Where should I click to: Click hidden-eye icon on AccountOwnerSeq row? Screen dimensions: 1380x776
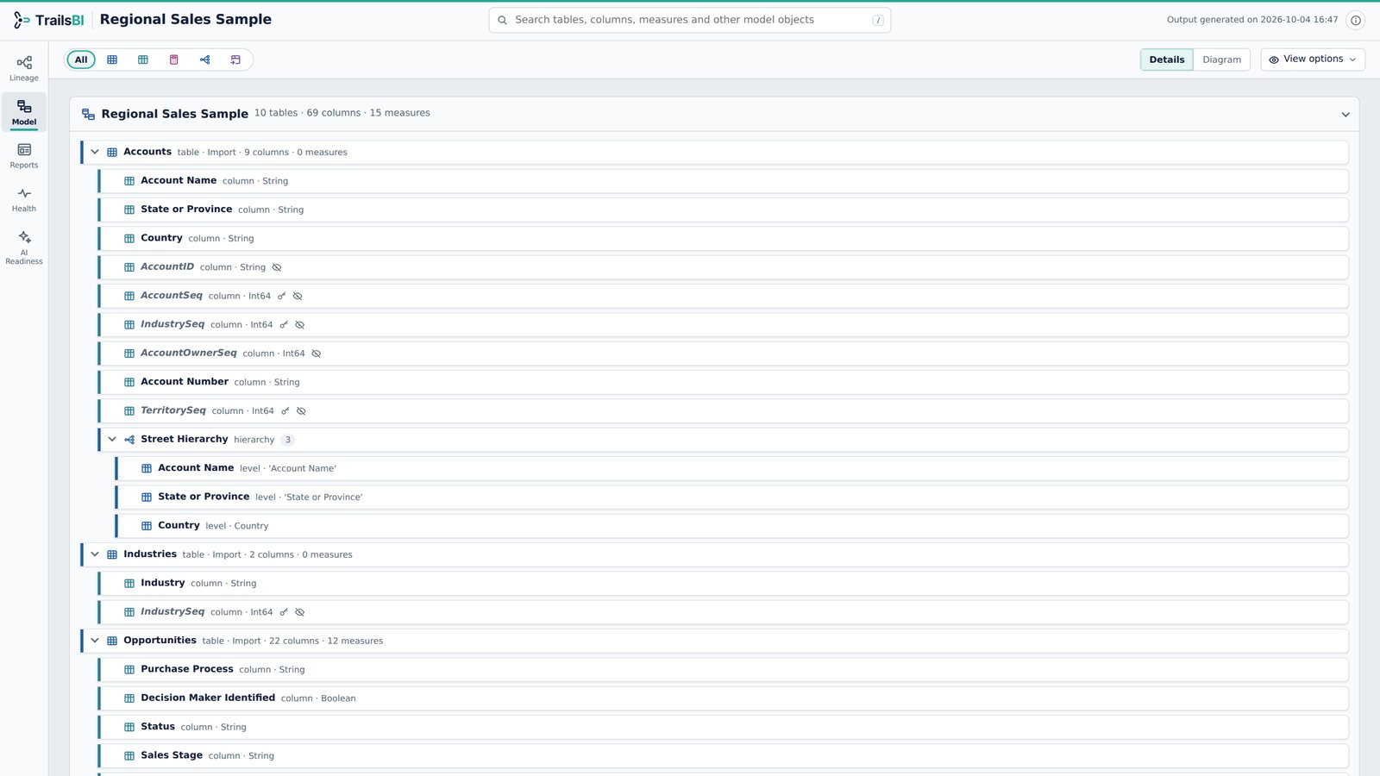317,354
